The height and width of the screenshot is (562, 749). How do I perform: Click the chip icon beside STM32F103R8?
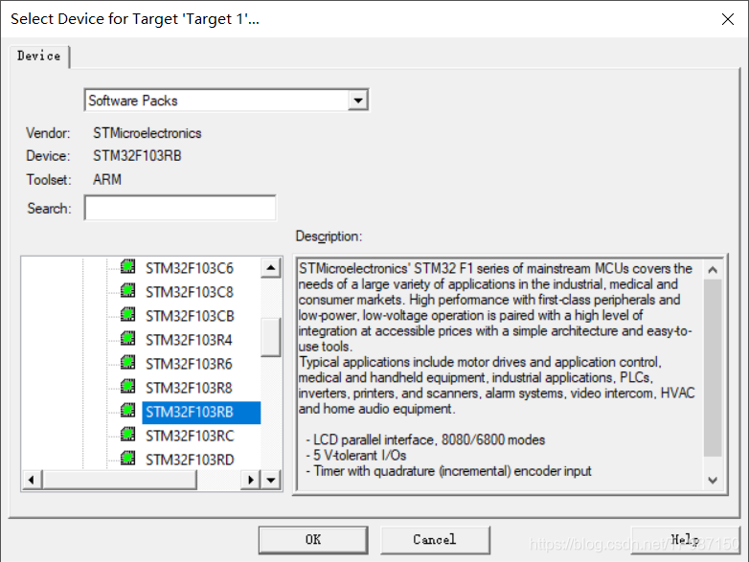pos(127,386)
